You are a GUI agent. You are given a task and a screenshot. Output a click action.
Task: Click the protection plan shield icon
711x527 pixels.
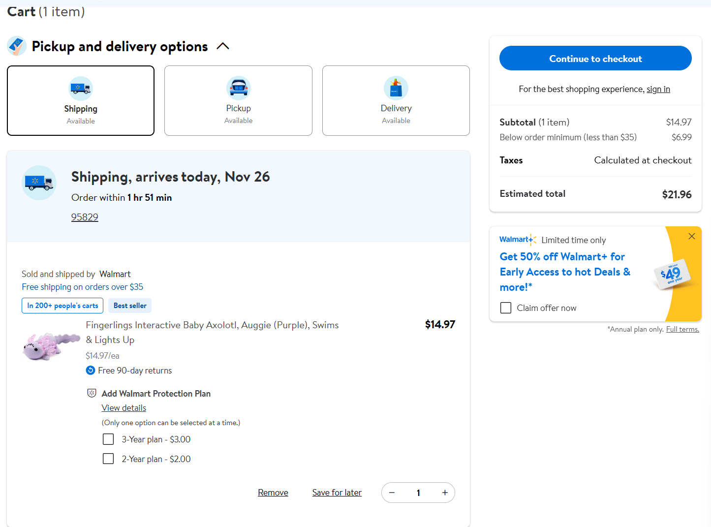click(92, 393)
